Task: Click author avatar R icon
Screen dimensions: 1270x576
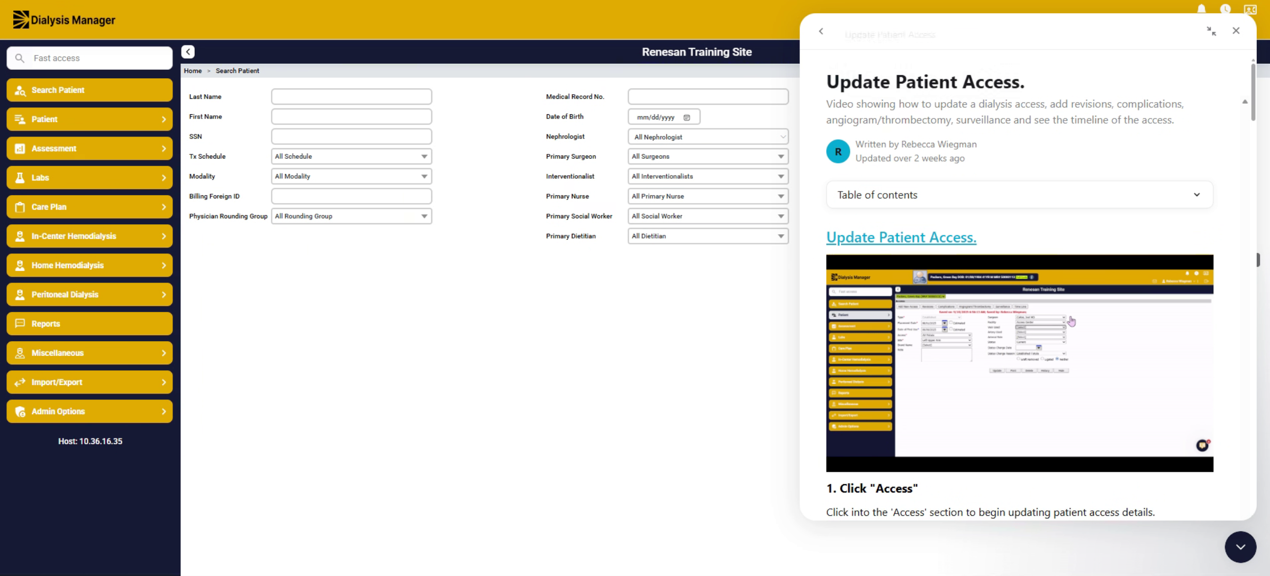Action: 838,151
